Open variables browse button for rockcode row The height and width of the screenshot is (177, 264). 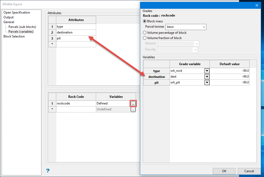tap(133, 104)
